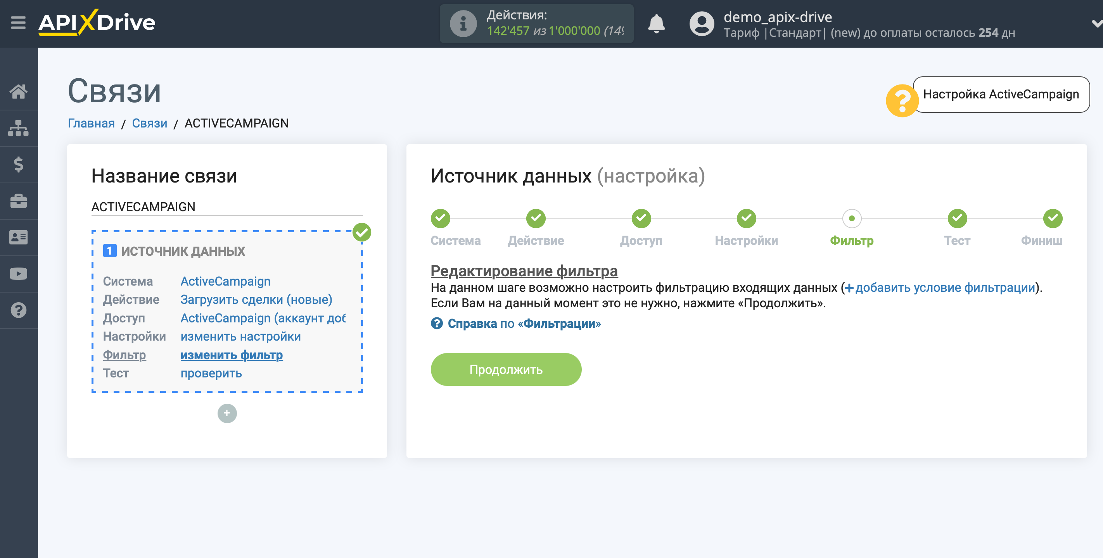Viewport: 1103px width, 558px height.
Task: Go to Главная breadcrumb link
Action: click(x=91, y=123)
